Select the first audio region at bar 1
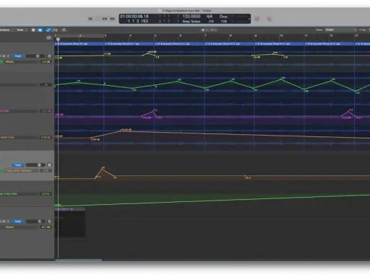370x277 pixels. coord(79,44)
